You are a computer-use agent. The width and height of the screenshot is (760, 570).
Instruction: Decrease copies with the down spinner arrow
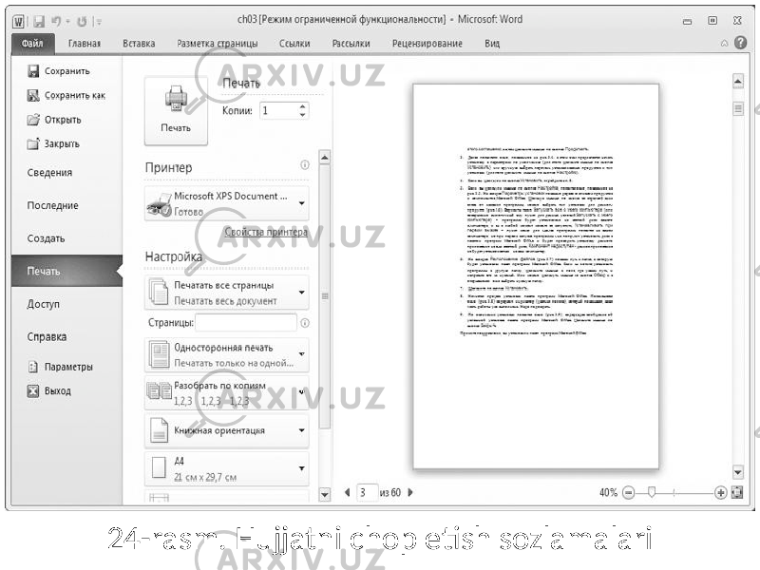tap(303, 115)
